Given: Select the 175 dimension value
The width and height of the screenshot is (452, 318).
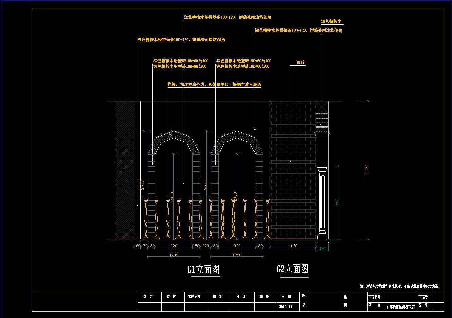Looking at the screenshot, I should [144, 246].
